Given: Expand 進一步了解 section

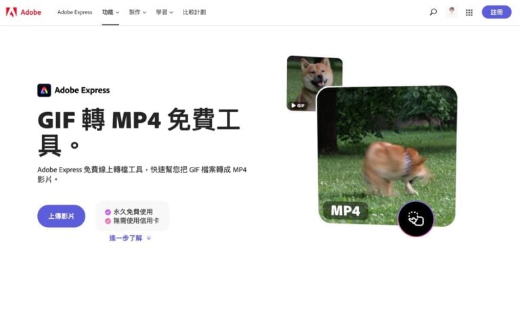Looking at the screenshot, I should [x=130, y=238].
